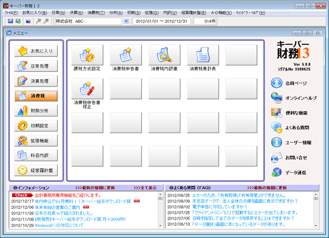
Task: Click first blue-screen toolbar icon
Action: point(10,21)
